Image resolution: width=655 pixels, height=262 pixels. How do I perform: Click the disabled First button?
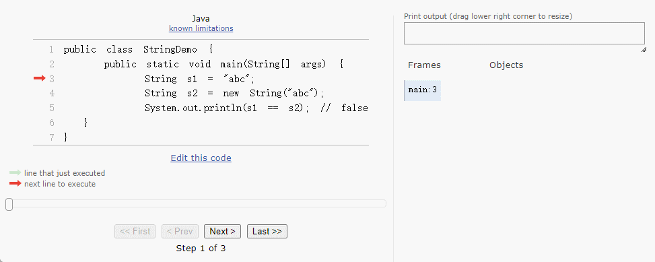click(x=135, y=232)
